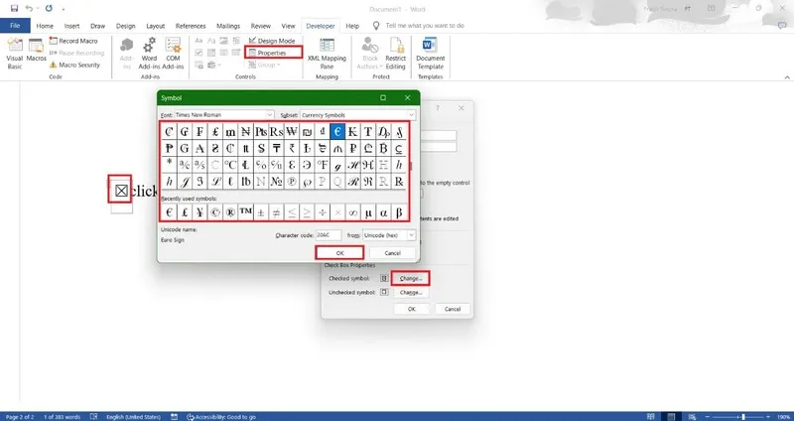Redo the last action
The image size is (794, 421).
click(x=49, y=9)
